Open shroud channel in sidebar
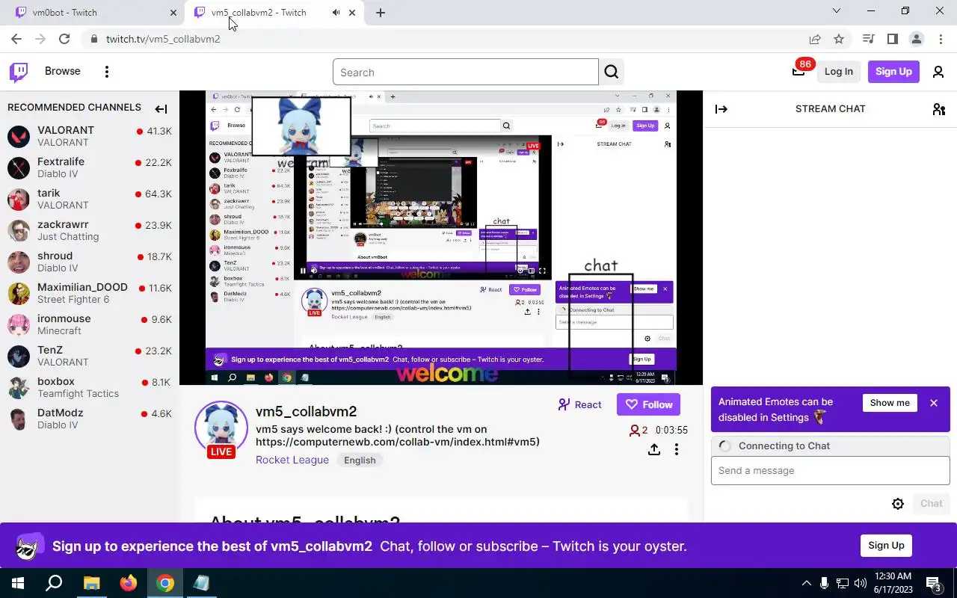Screen dimensions: 957x598 pyautogui.click(x=90, y=262)
